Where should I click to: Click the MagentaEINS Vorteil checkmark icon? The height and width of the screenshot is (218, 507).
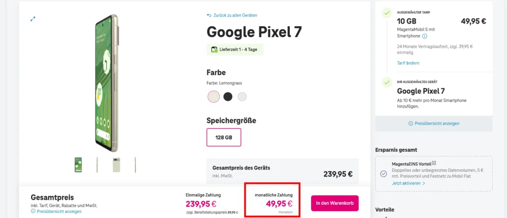pyautogui.click(x=383, y=174)
